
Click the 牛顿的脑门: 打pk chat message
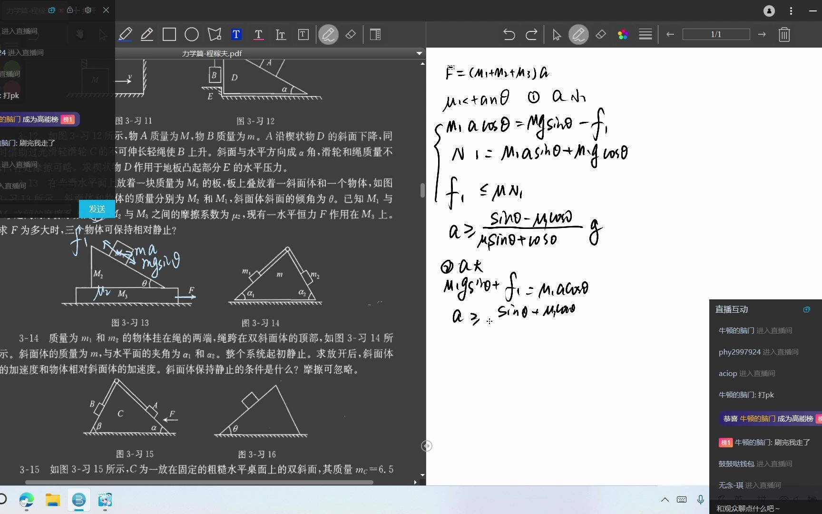pos(746,395)
